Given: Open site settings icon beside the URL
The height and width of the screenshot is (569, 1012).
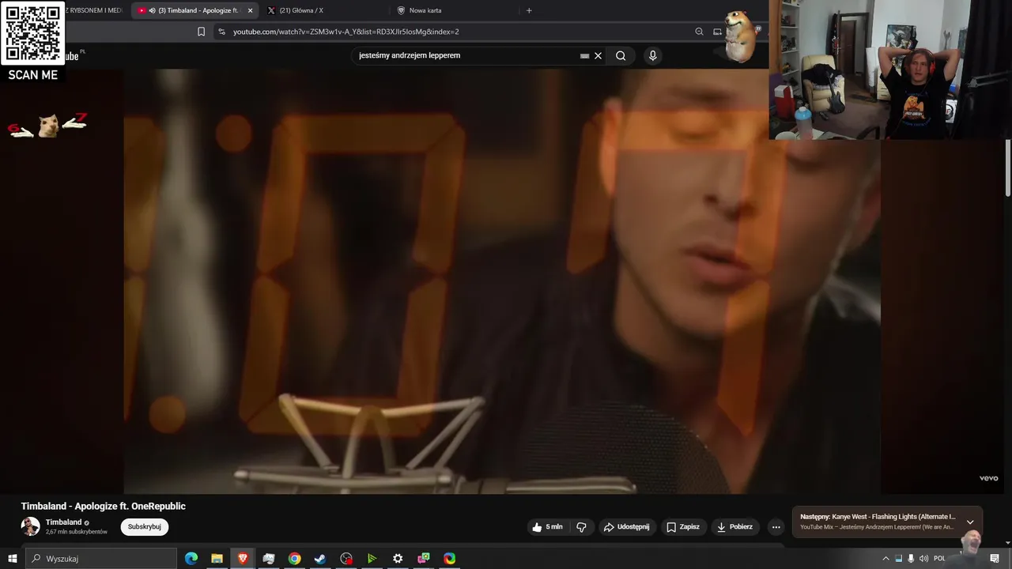Looking at the screenshot, I should 221,32.
